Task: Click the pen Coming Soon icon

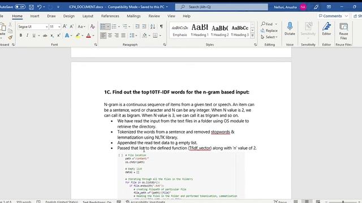Action: tap(316, 7)
